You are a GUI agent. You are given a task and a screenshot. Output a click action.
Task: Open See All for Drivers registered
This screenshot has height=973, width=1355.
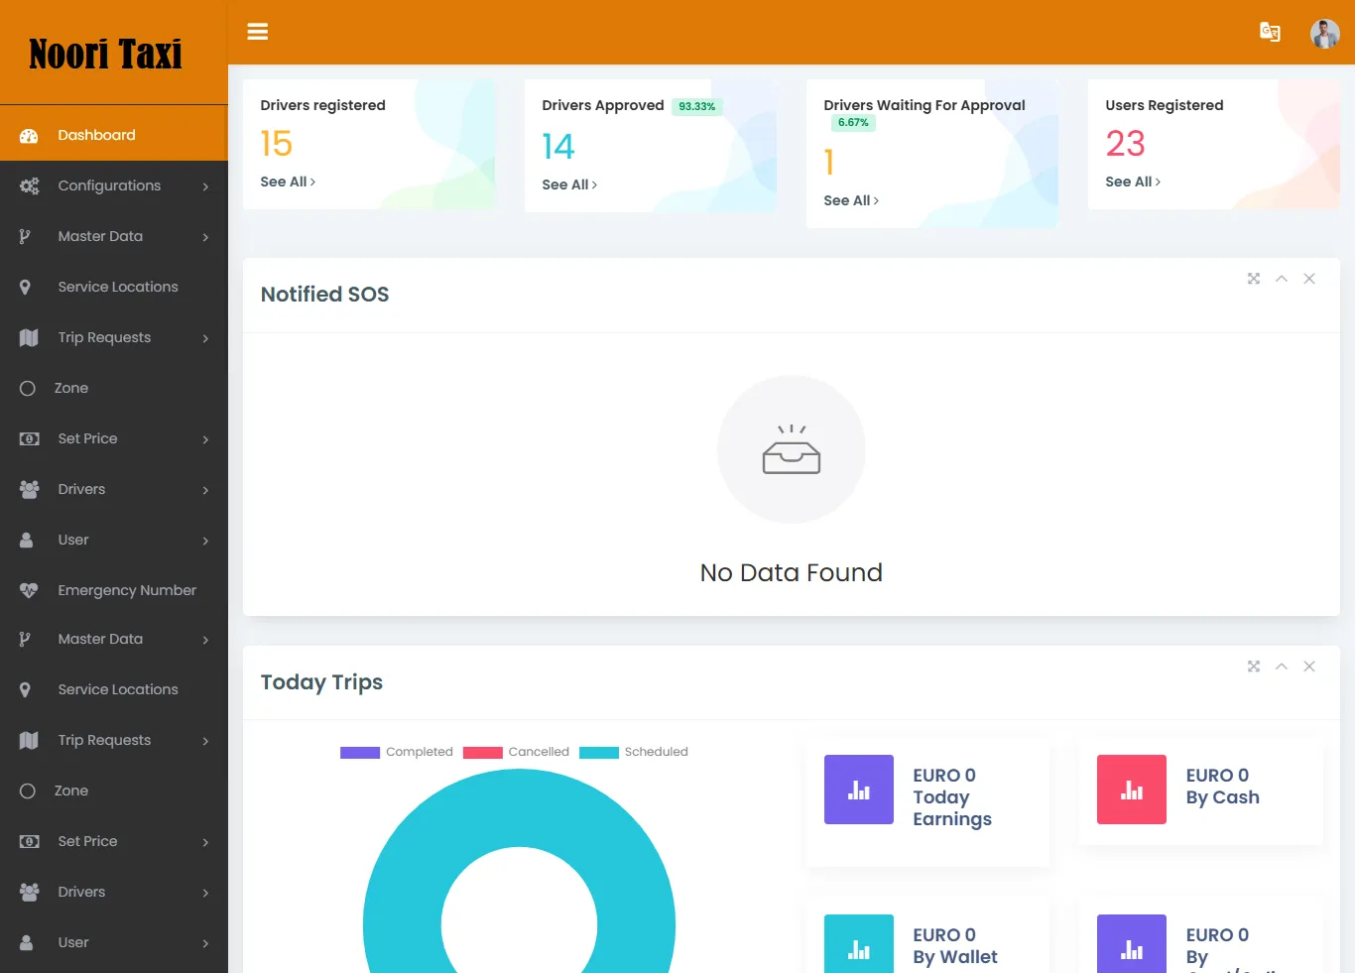tap(287, 182)
